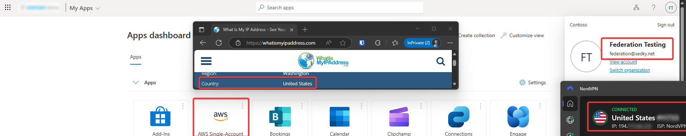The height and width of the screenshot is (136, 686).
Task: Switch to the Apps tab
Action: point(136,57)
